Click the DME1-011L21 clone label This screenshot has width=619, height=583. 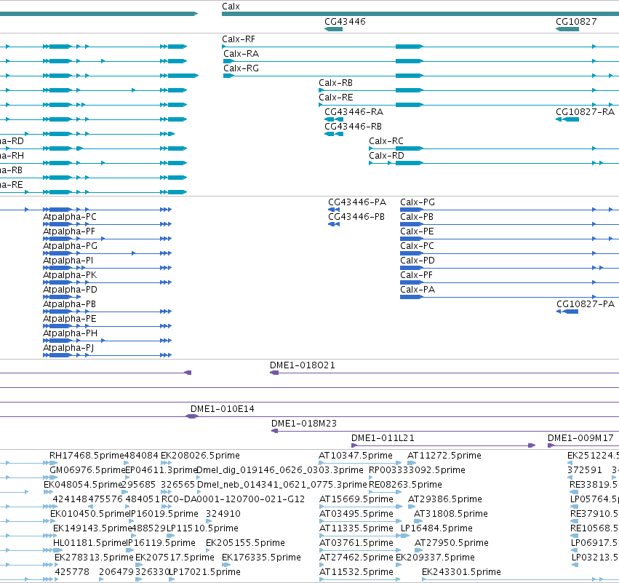pos(383,438)
